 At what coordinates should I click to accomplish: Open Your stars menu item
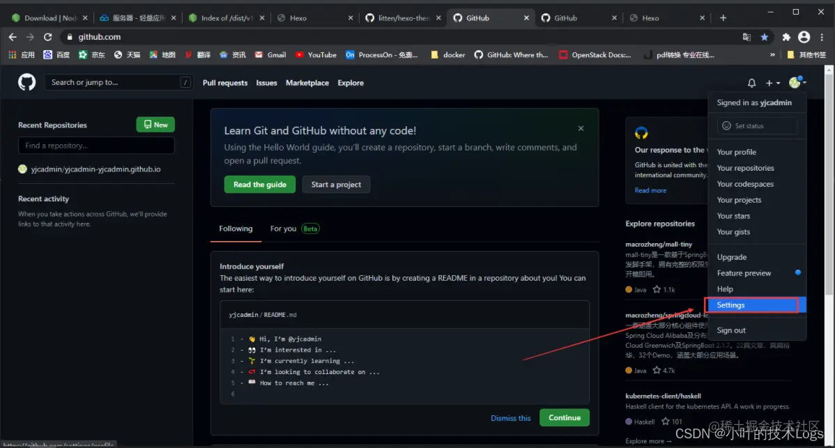tap(757, 216)
